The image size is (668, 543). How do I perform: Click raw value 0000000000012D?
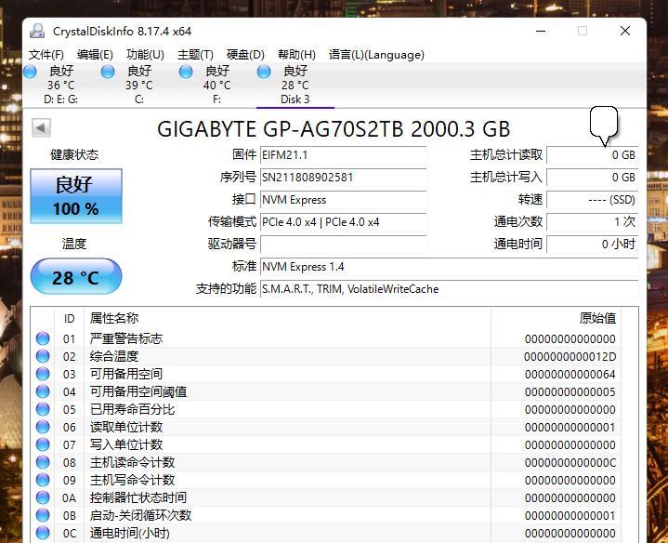(570, 357)
